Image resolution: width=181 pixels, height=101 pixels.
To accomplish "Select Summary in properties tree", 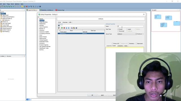I will coord(42,50).
